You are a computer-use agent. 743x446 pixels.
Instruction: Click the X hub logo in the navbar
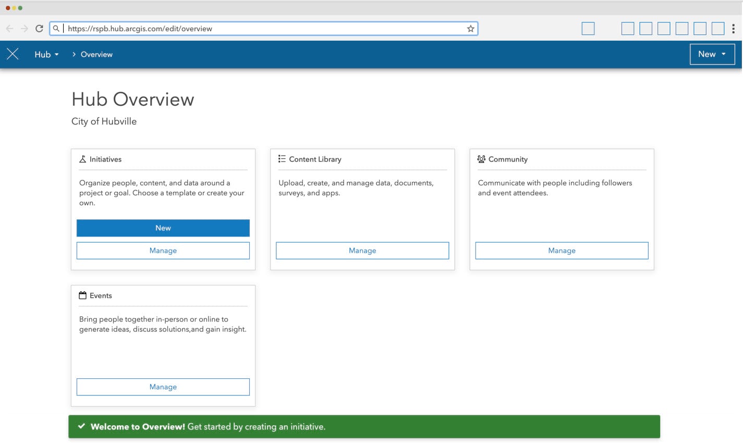[x=13, y=54]
